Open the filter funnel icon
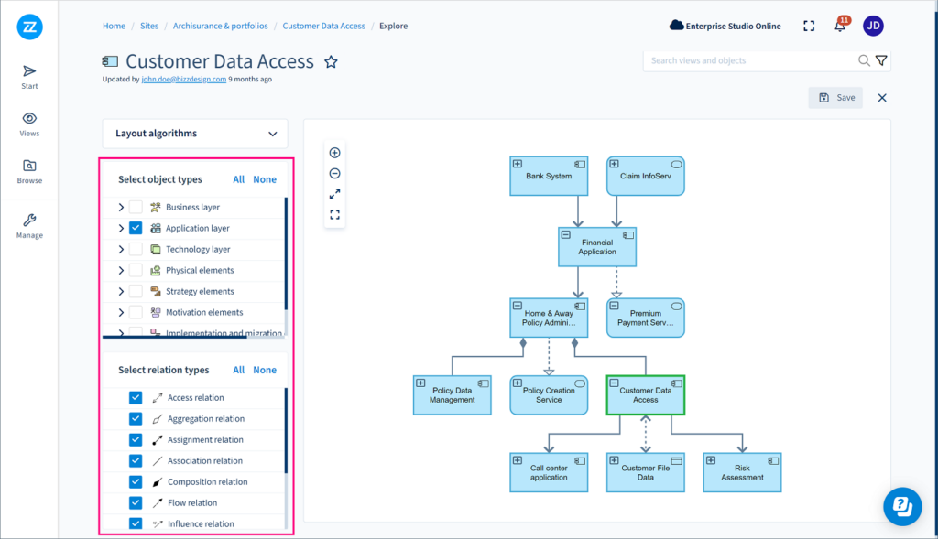Image resolution: width=938 pixels, height=539 pixels. pos(881,60)
